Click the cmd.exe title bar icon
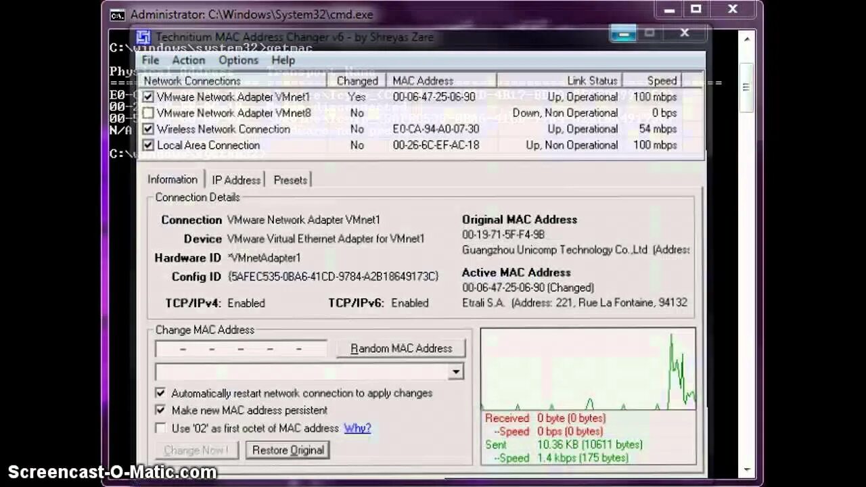 point(117,14)
